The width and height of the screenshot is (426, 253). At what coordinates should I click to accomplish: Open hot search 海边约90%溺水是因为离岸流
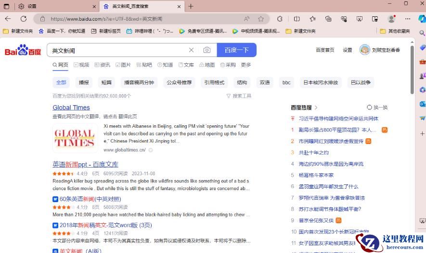point(331,164)
